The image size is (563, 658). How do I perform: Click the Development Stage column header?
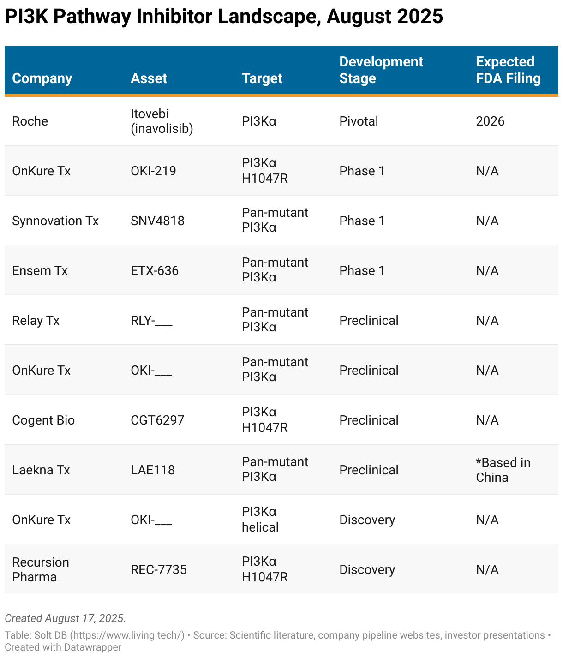click(381, 70)
